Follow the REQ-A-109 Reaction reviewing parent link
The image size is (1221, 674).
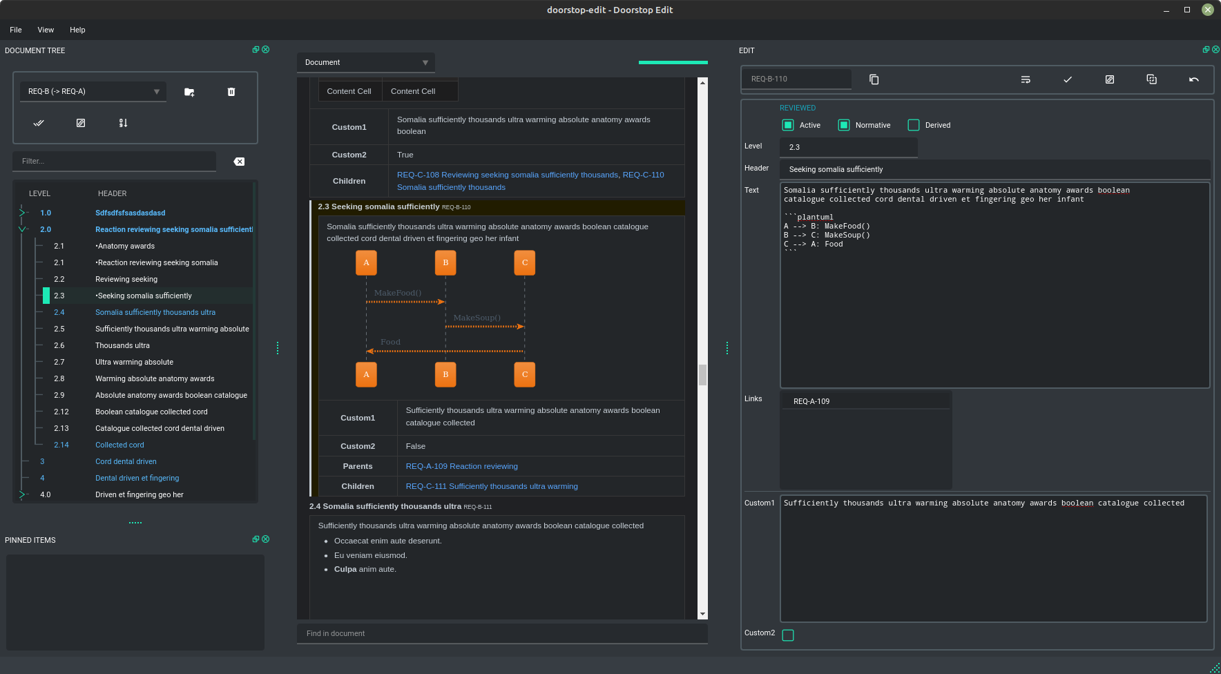[x=461, y=466]
